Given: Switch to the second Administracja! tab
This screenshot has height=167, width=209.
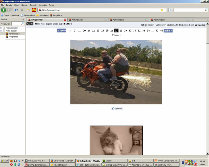Looking at the screenshot, I should click(x=128, y=20).
